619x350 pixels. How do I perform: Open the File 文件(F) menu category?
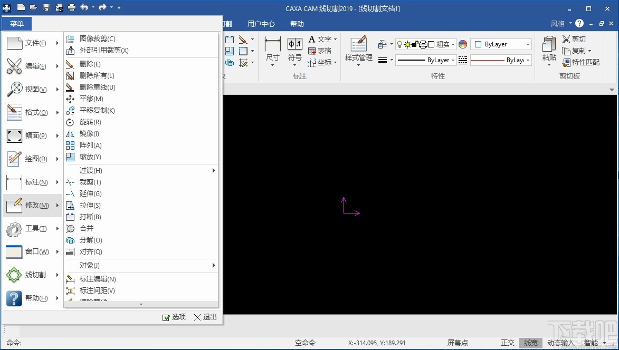pyautogui.click(x=33, y=43)
